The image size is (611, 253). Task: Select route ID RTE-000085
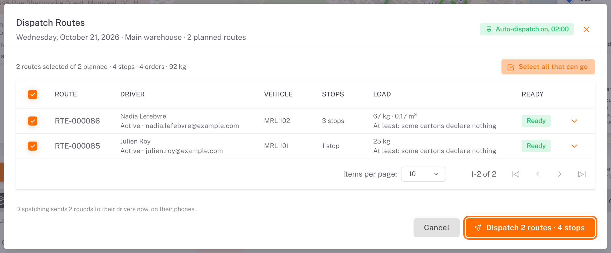(x=77, y=146)
